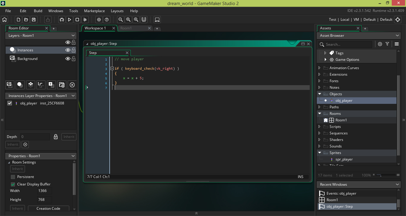The height and width of the screenshot is (216, 406).
Task: Disable Clear Display Buffer checkbox
Action: coord(13,184)
